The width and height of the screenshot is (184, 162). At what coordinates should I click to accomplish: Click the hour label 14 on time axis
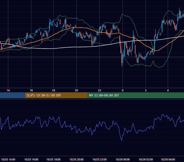pyautogui.click(x=8, y=90)
